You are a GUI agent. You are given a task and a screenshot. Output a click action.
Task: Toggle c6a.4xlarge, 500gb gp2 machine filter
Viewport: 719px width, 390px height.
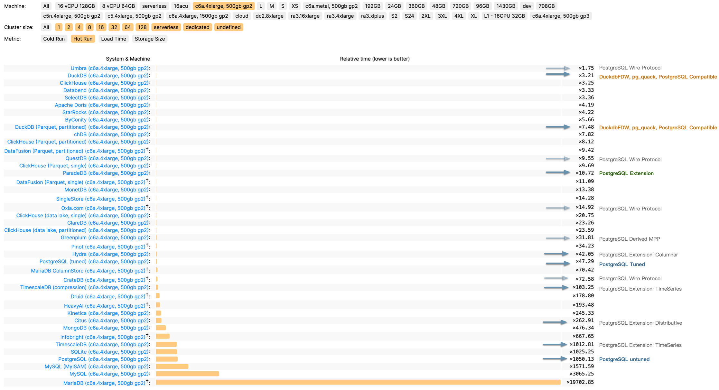click(223, 6)
